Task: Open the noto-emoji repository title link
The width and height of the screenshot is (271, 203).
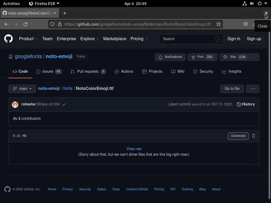Action: [x=59, y=57]
